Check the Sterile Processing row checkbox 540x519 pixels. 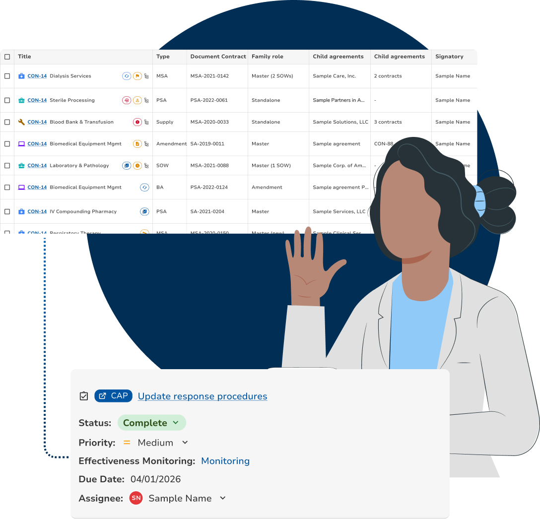[7, 100]
